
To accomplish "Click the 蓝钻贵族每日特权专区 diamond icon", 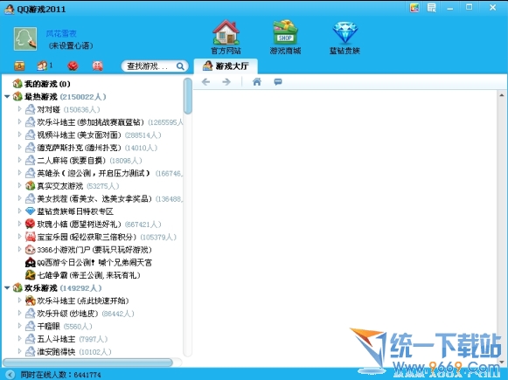I will [x=30, y=211].
